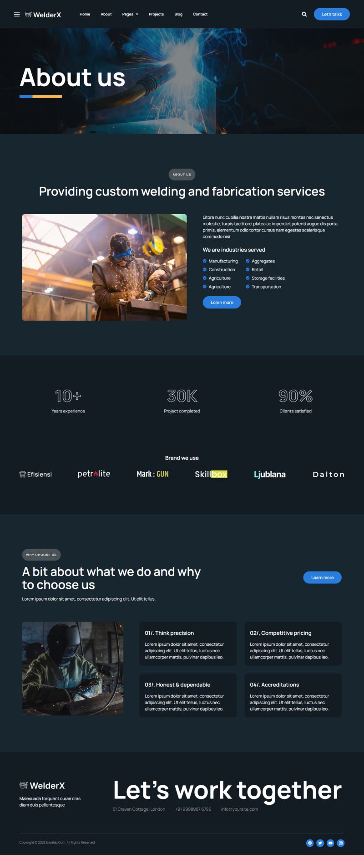The image size is (364, 855).
Task: Open the Blog menu item
Action: (178, 14)
